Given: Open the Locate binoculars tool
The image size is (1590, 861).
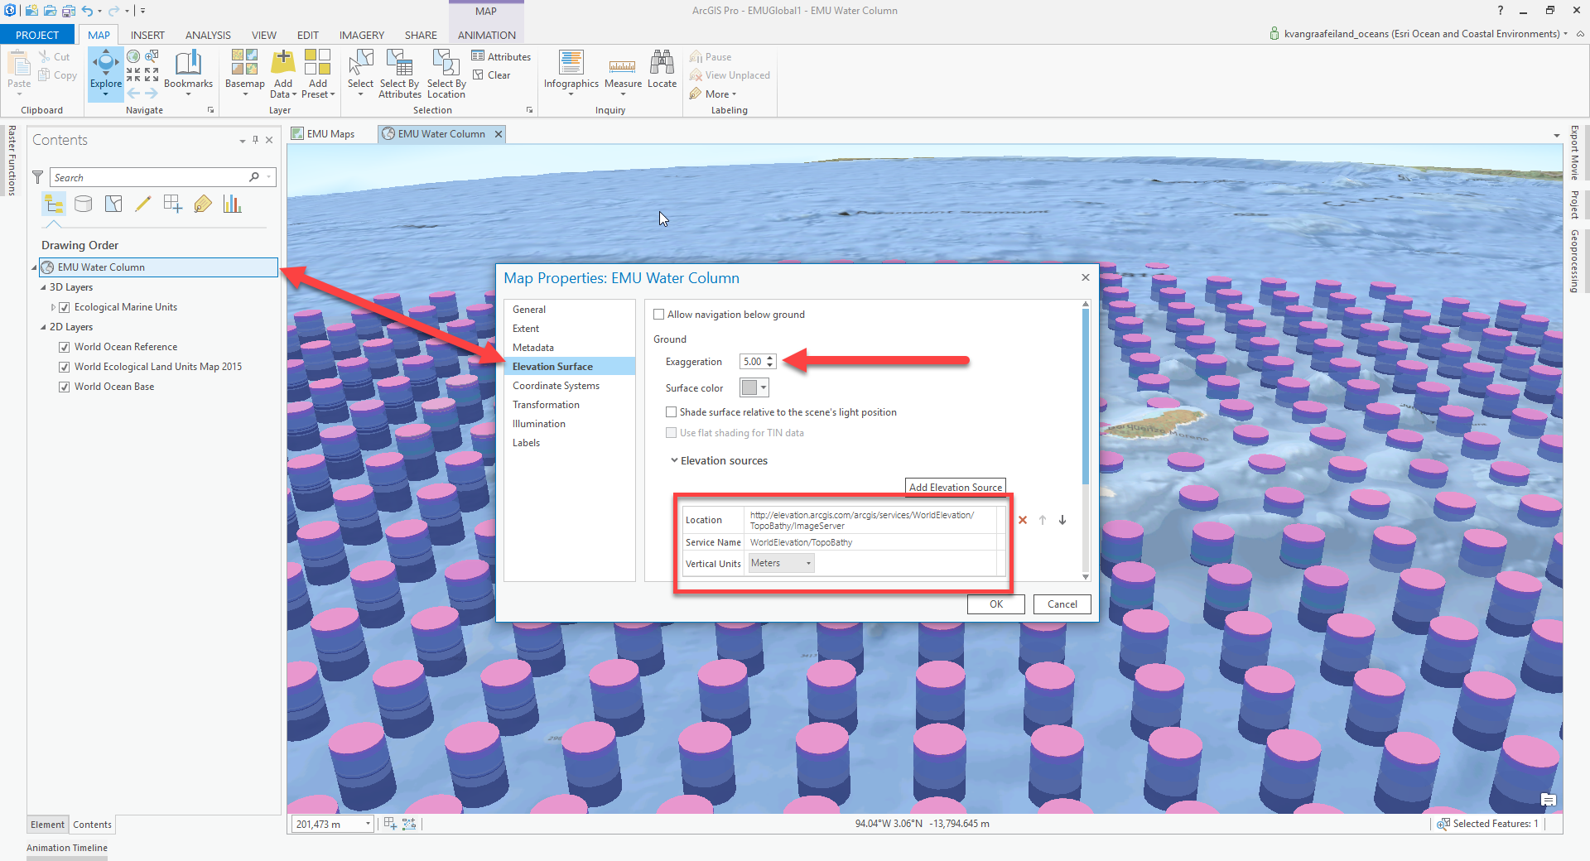Looking at the screenshot, I should click(662, 69).
